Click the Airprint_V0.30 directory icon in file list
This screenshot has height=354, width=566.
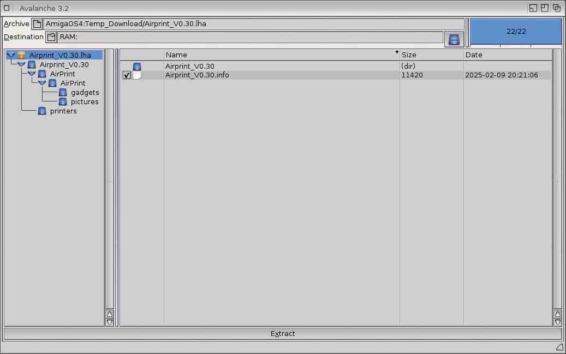(x=137, y=67)
